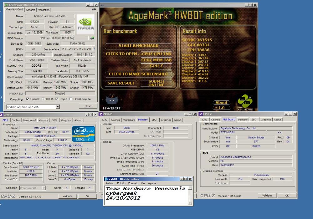Click the GPU-Z screenshot camera icon

94,9
